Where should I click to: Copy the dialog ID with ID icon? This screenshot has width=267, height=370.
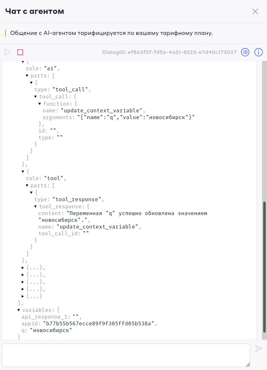coord(245,52)
